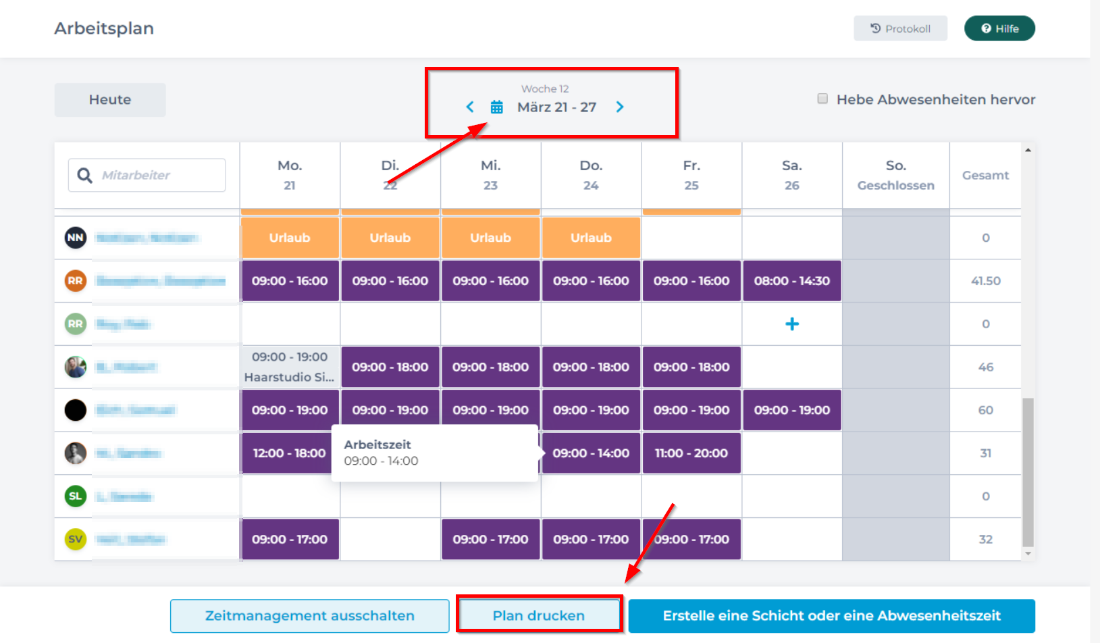Click the Plan drucken button
This screenshot has width=1100, height=643.
coord(538,615)
